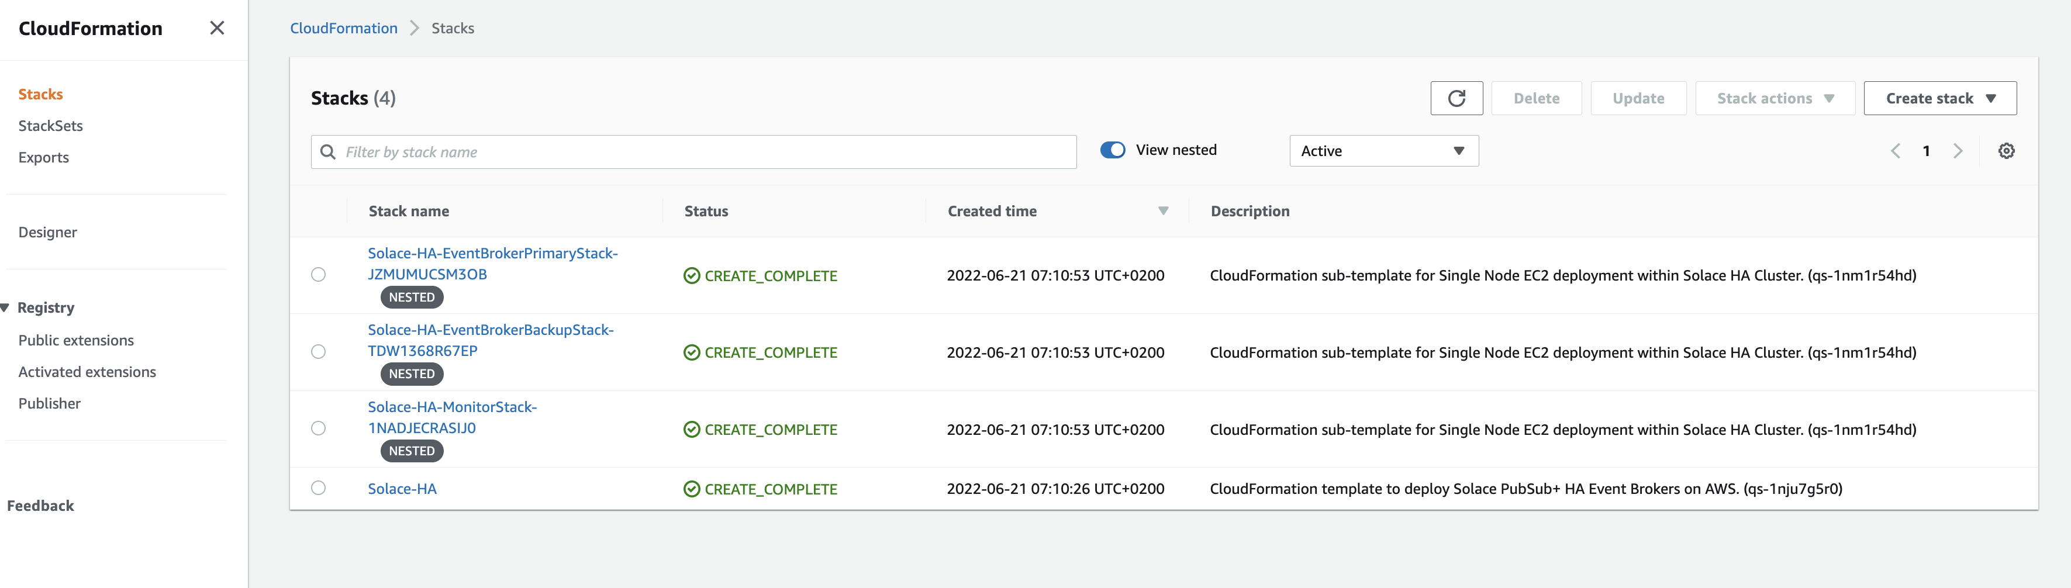2071x588 pixels.
Task: Open table preferences gear icon
Action: (2006, 151)
